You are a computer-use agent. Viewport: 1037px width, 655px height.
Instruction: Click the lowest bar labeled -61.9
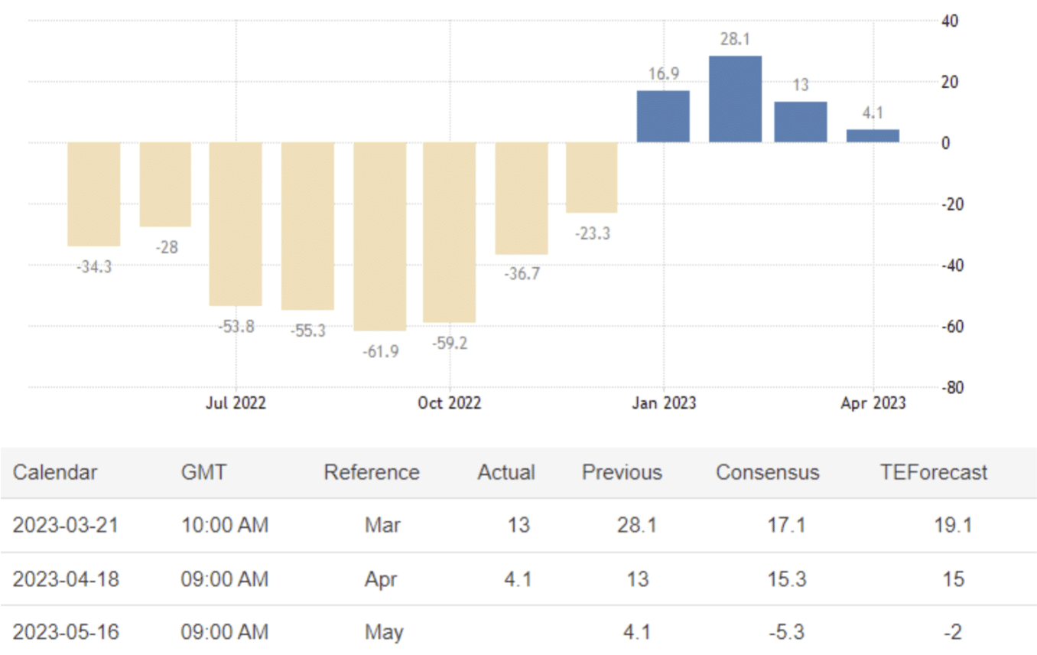[379, 236]
